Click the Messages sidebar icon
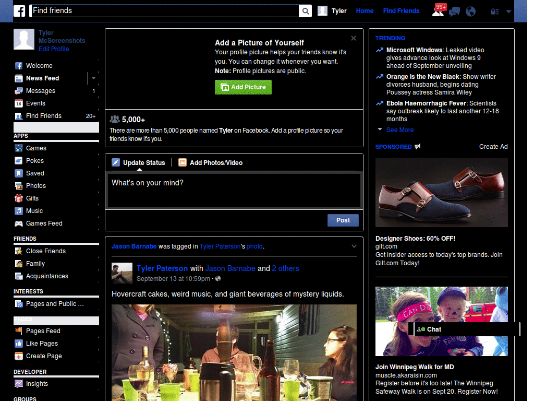The width and height of the screenshot is (534, 401). 19,91
